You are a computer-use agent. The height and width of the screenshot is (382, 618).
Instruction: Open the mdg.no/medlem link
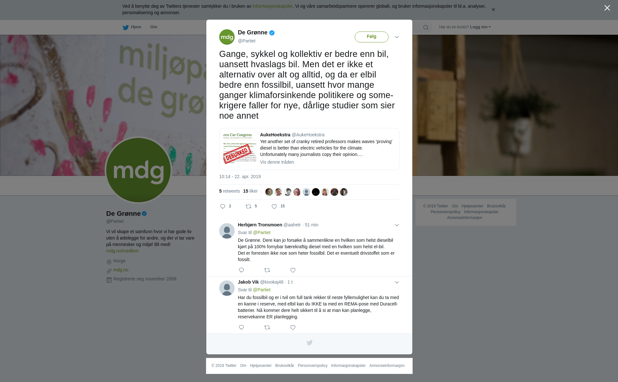[x=122, y=251]
